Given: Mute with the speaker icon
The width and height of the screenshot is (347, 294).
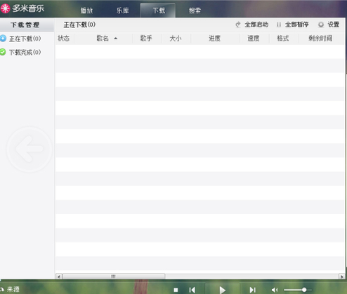Looking at the screenshot, I should pos(275,290).
